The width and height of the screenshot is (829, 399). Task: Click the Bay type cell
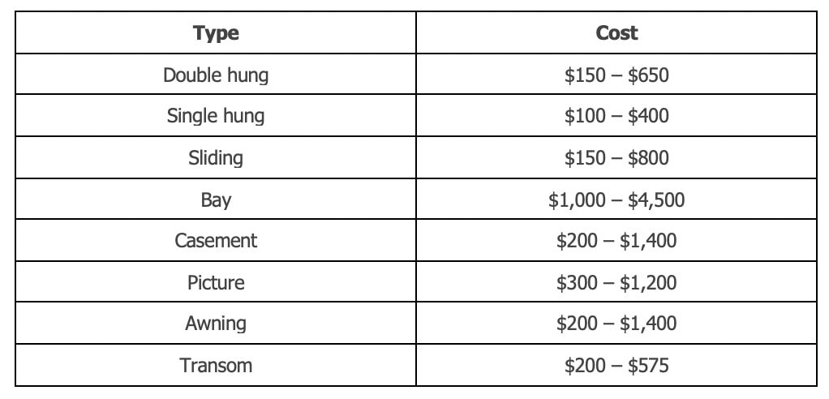[216, 199]
